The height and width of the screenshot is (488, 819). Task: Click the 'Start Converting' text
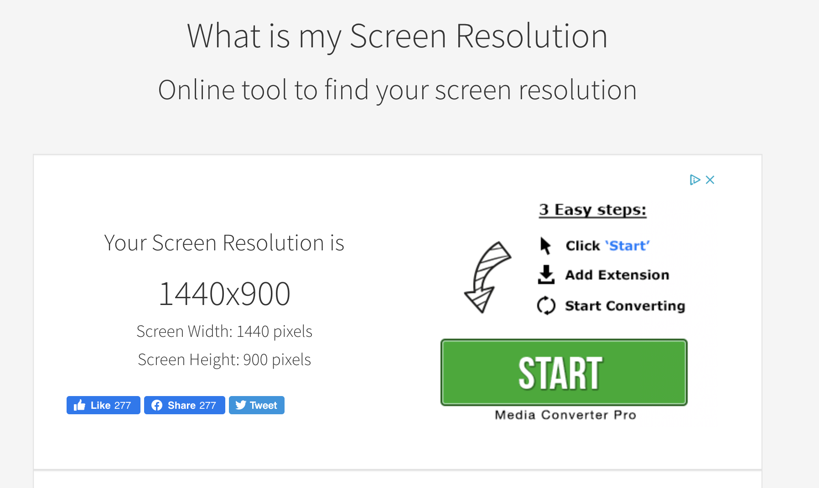(625, 306)
